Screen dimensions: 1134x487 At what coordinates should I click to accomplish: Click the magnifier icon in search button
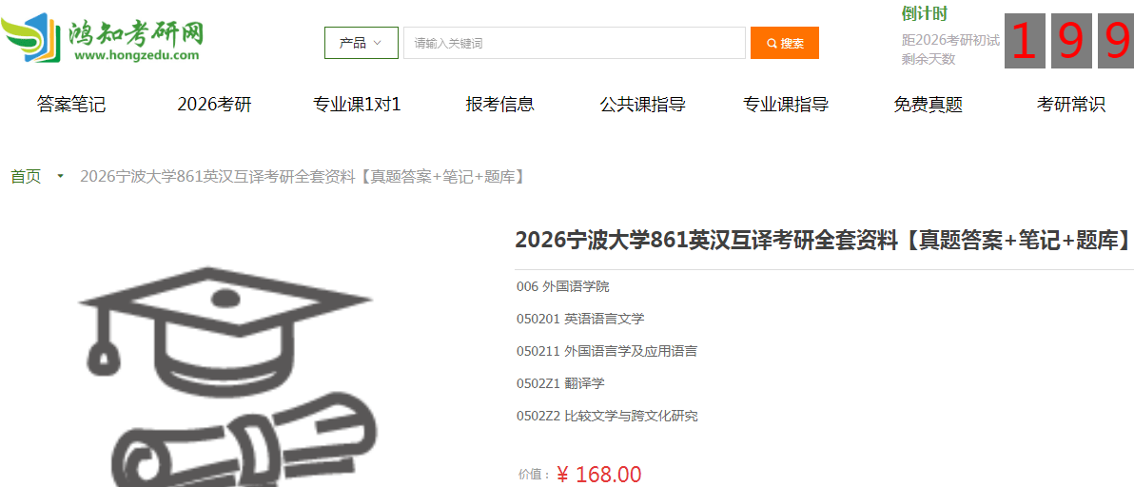tap(772, 44)
